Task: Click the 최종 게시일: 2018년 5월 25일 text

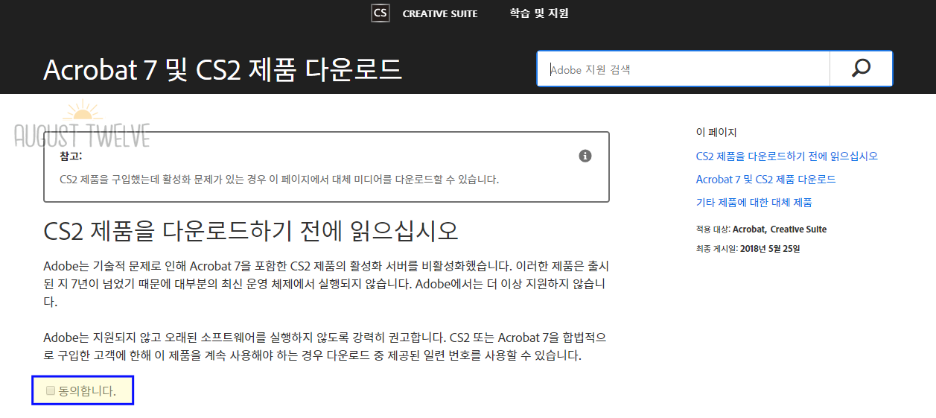Action: [748, 248]
